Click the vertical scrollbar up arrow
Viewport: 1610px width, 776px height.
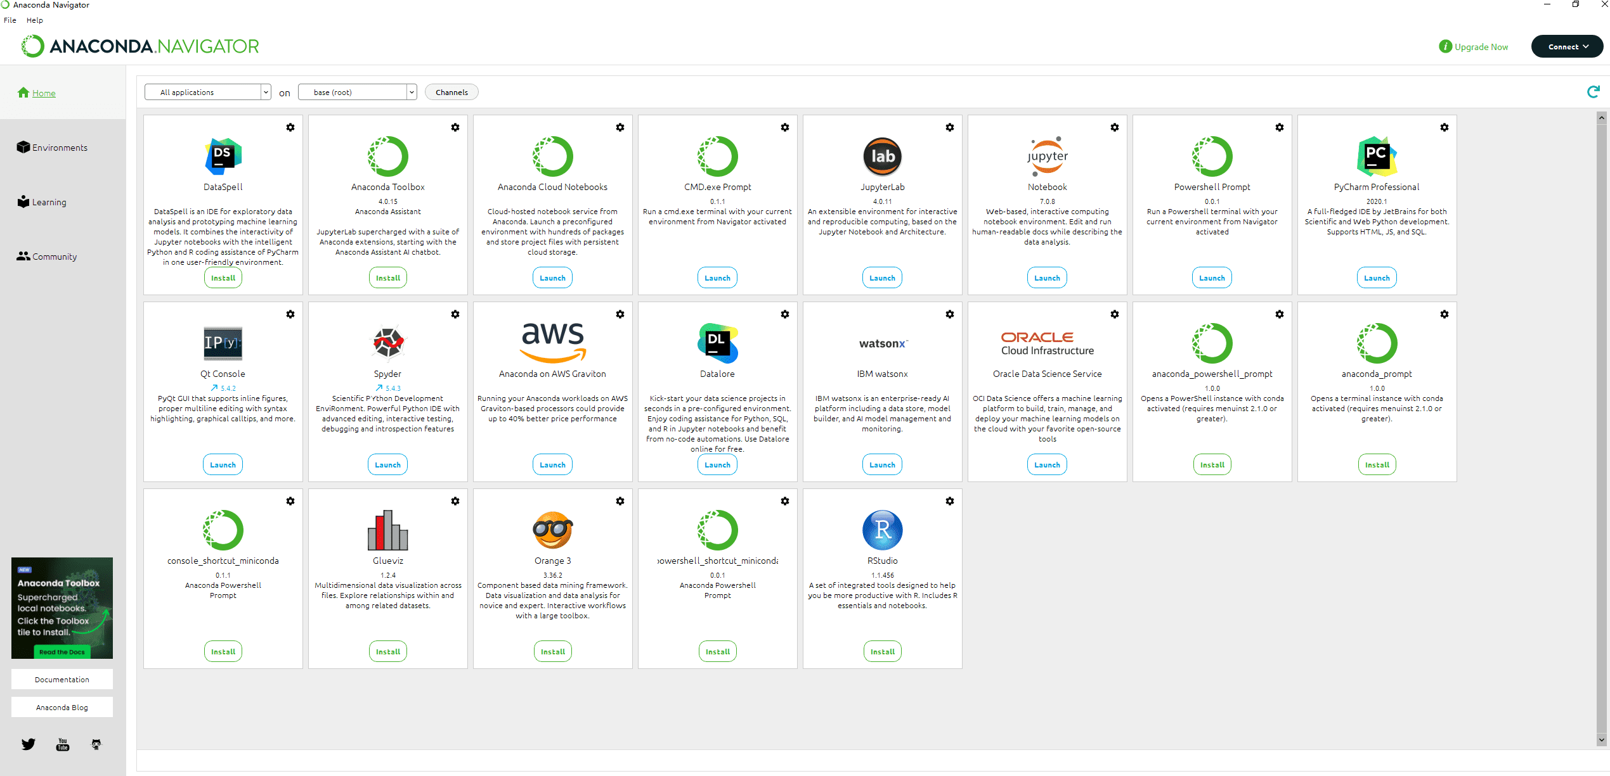1602,117
